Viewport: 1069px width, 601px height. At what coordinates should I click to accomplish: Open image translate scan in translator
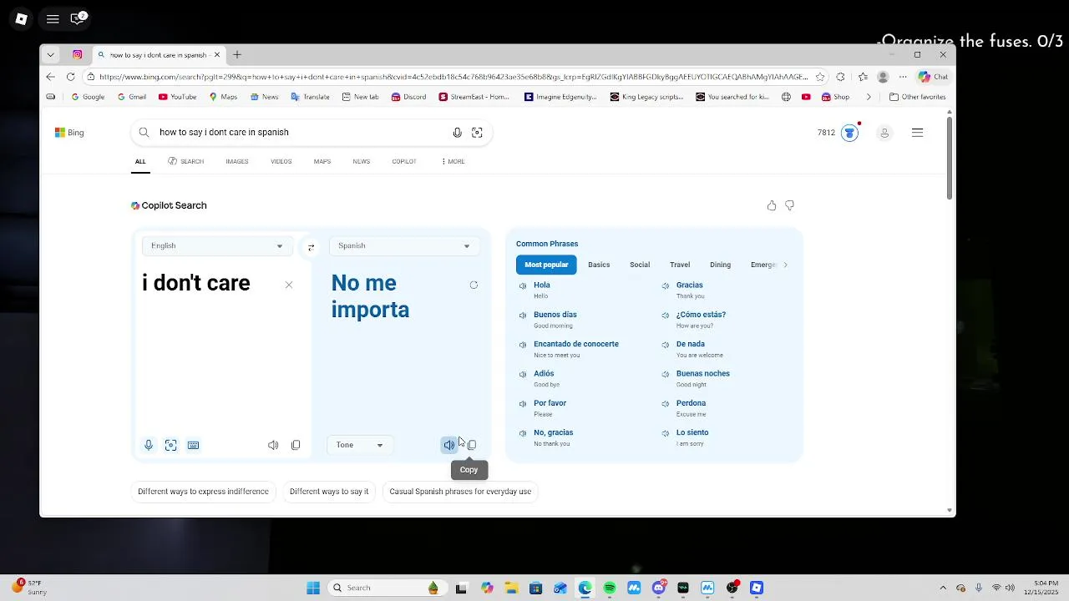(x=170, y=445)
